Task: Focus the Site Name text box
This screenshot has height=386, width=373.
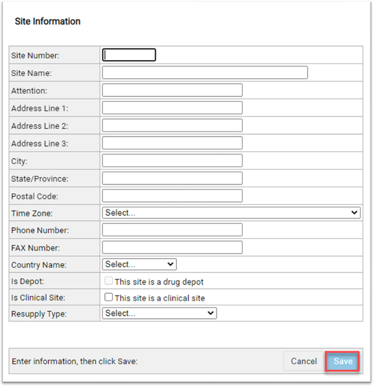Action: tap(204, 73)
